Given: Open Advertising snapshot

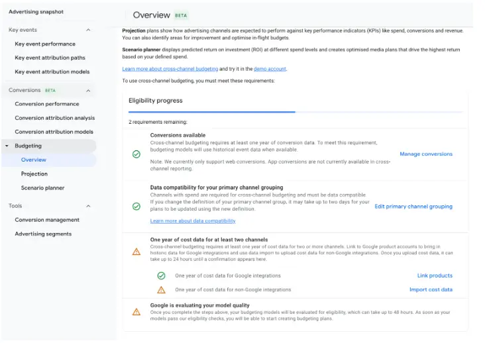Looking at the screenshot, I should click(x=36, y=12).
